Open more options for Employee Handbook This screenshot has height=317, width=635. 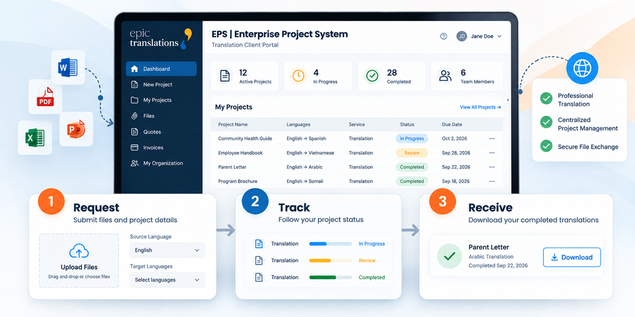pos(492,153)
